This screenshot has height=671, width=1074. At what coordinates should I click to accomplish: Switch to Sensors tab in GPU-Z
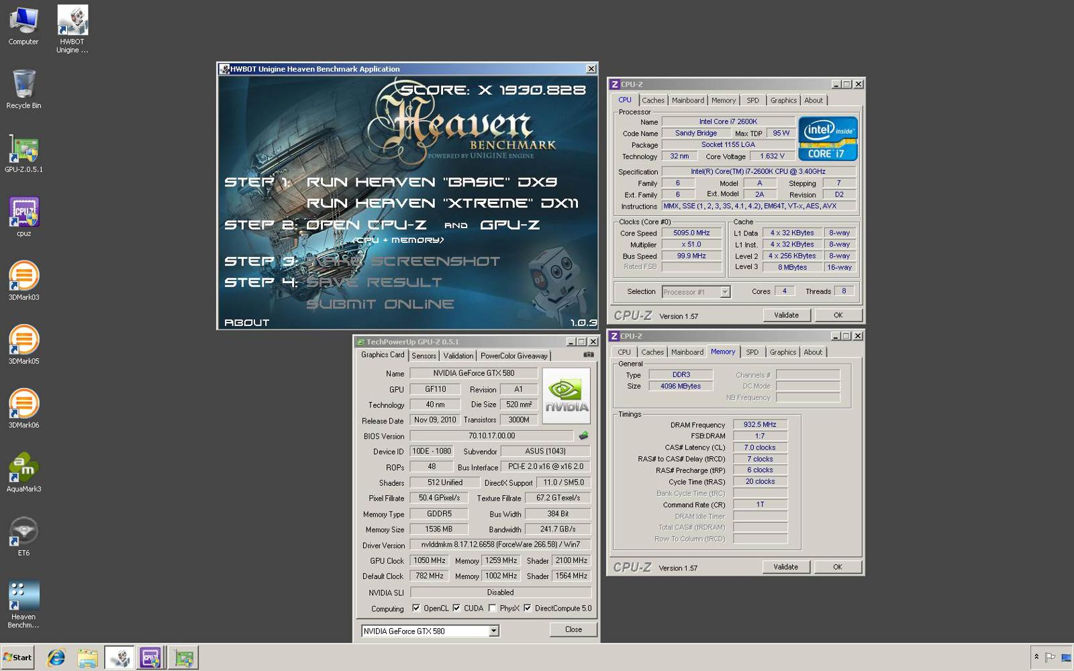[x=424, y=356]
